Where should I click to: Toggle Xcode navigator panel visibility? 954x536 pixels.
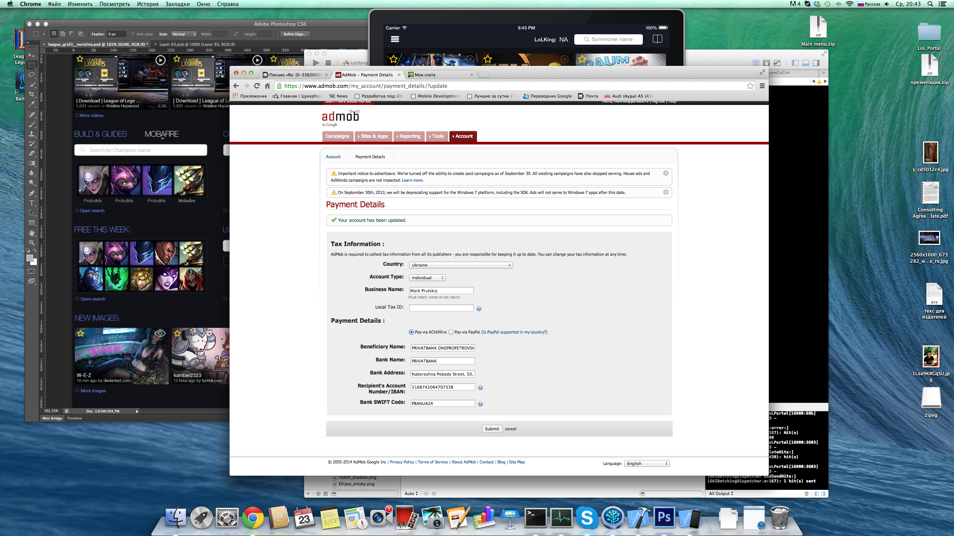[x=795, y=63]
